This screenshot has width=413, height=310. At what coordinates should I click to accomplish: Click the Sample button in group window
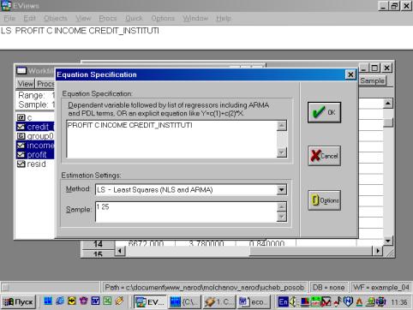click(372, 80)
